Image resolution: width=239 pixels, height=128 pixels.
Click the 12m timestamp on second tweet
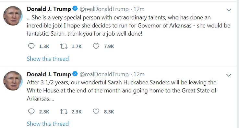(139, 74)
